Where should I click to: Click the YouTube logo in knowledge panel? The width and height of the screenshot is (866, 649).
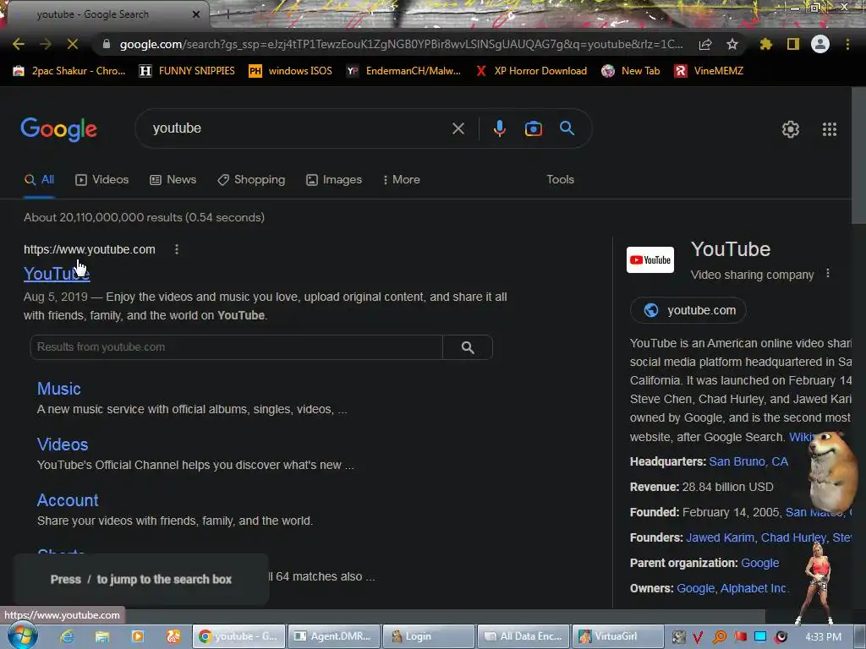650,260
